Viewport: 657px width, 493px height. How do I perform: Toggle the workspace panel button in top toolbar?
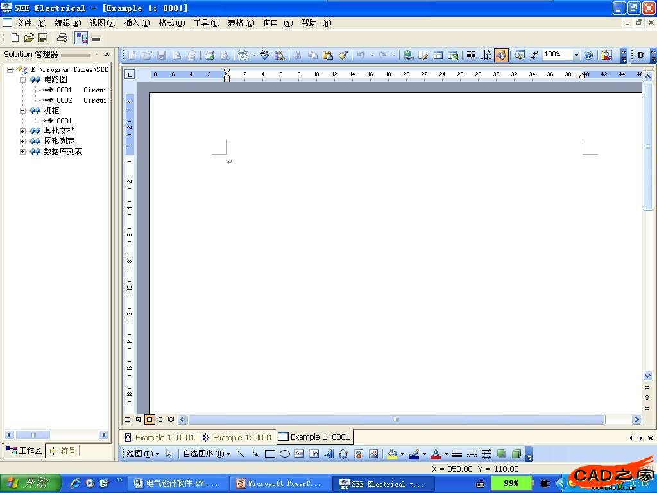coord(81,39)
